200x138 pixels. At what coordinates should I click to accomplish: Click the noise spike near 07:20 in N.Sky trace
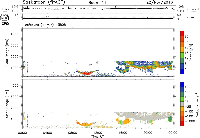point(68,8)
